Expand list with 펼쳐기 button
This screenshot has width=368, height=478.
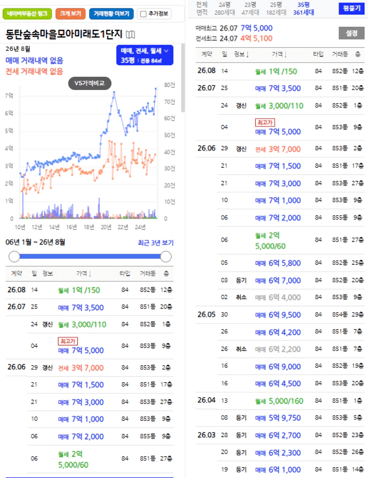point(352,8)
